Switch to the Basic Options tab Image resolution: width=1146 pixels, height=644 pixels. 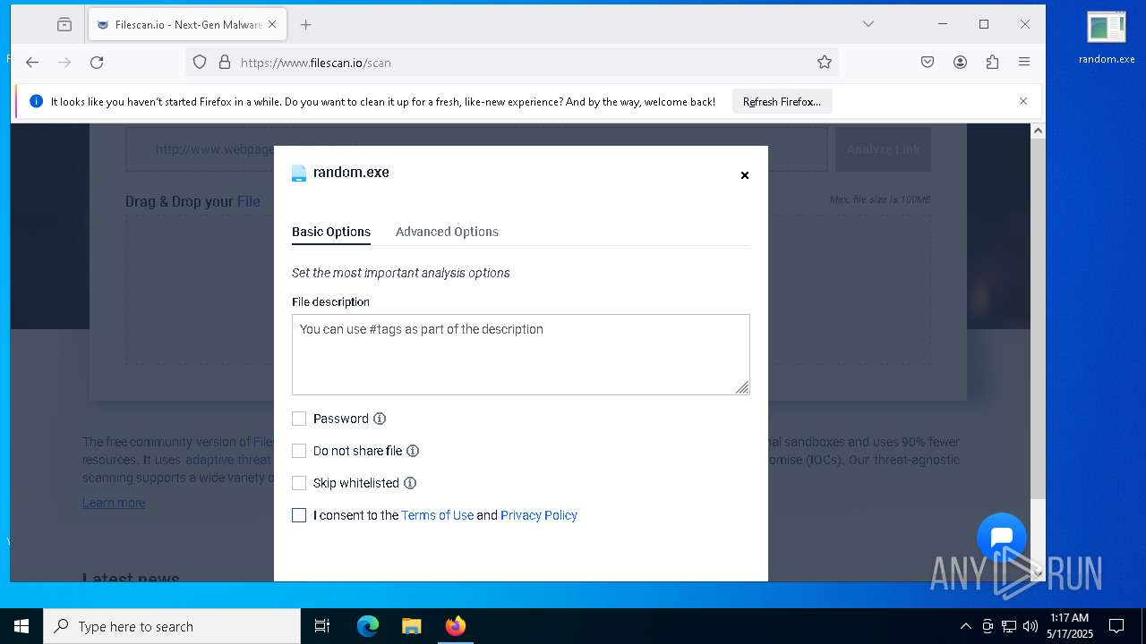(331, 232)
